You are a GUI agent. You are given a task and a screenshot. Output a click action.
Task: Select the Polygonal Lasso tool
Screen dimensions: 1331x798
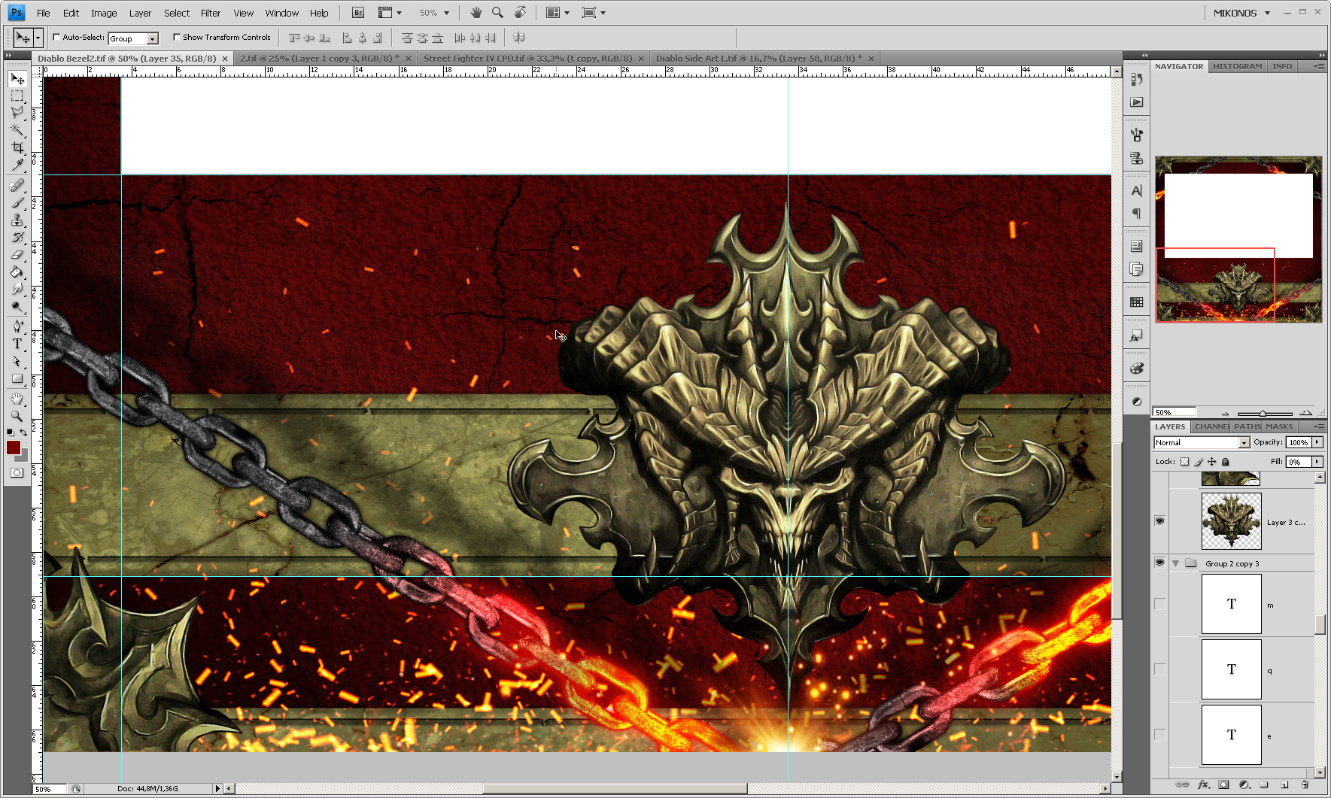[x=17, y=113]
